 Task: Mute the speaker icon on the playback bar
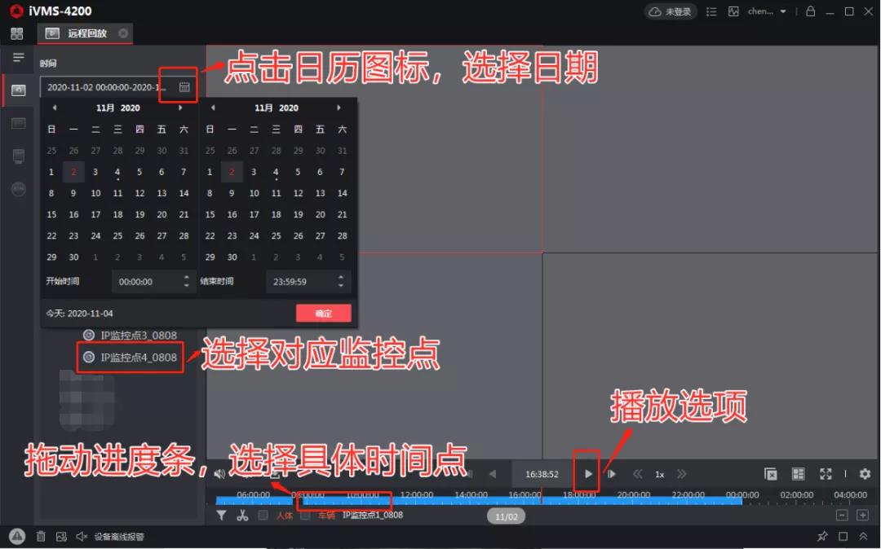(218, 473)
